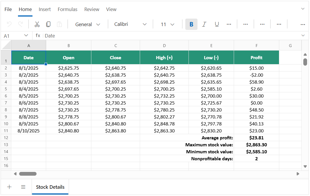Select the cell with date 8/10/2025

pyautogui.click(x=29, y=131)
